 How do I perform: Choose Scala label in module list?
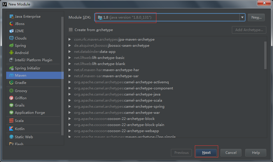pos(19,120)
